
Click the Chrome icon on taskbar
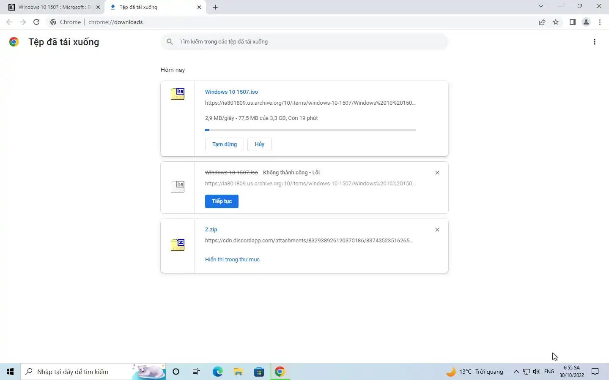pyautogui.click(x=280, y=372)
